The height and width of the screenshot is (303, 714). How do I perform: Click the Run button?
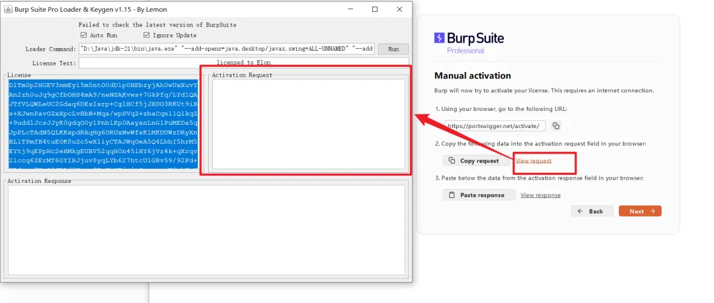point(393,49)
